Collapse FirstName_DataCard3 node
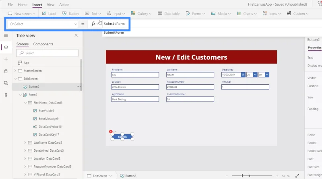 [x=25, y=103]
